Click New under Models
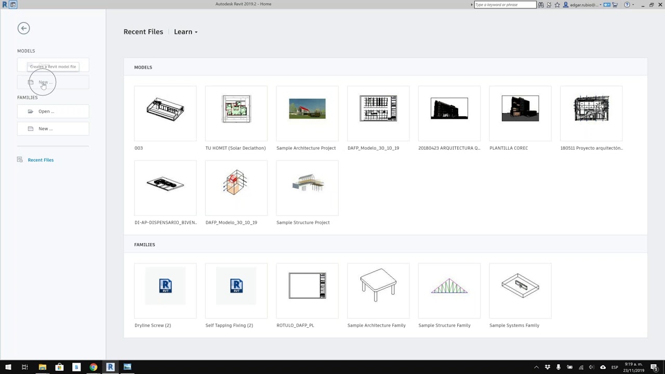The height and width of the screenshot is (374, 665). pos(53,82)
